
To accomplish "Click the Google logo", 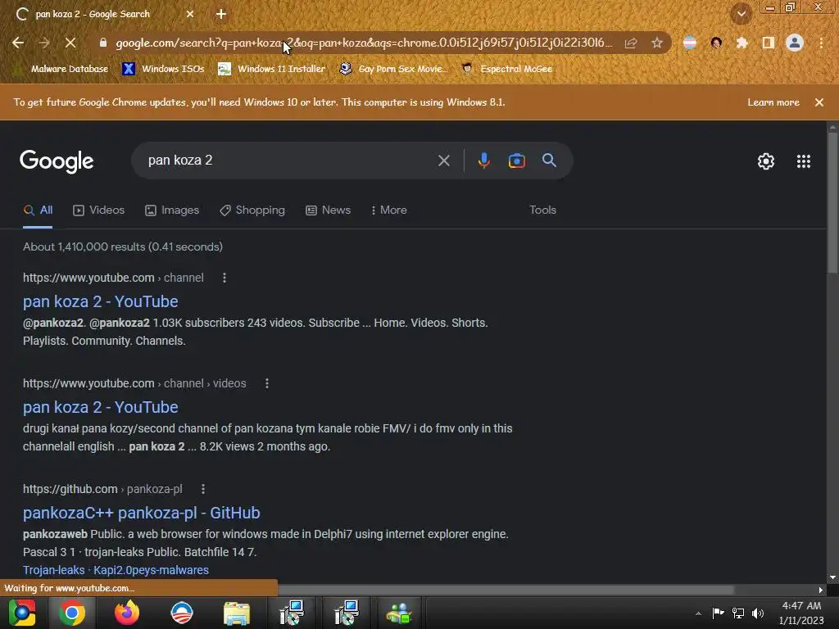I will (57, 161).
